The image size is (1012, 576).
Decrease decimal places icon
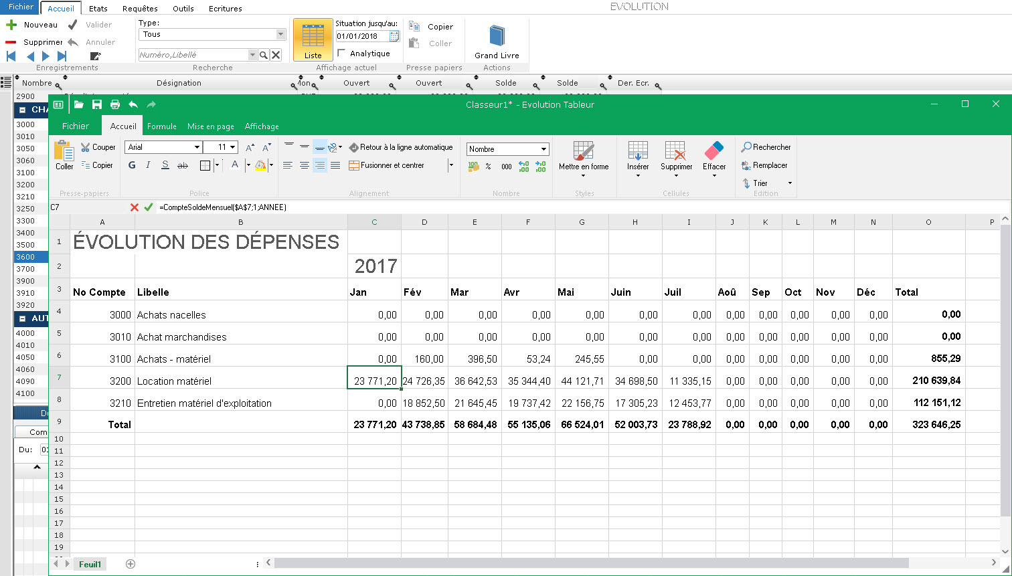click(x=540, y=167)
